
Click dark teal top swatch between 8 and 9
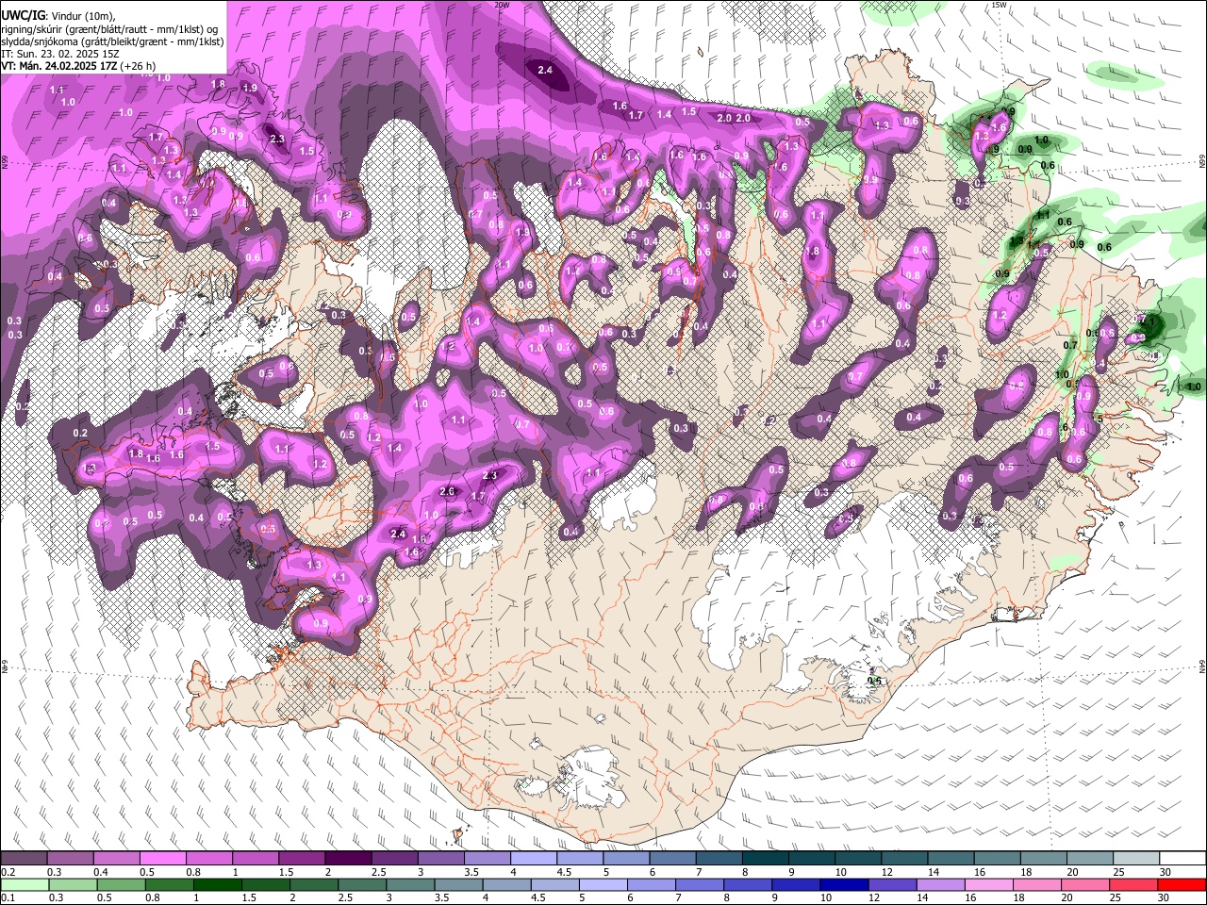[x=765, y=859]
